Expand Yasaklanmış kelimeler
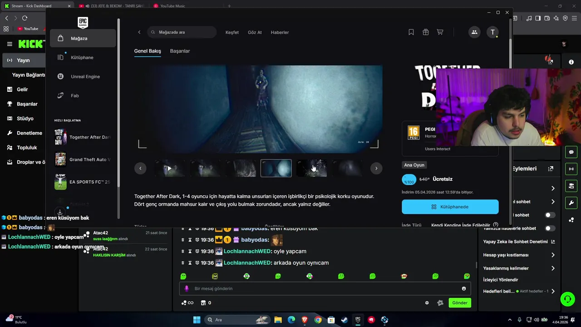This screenshot has width=581, height=327. tap(553, 268)
